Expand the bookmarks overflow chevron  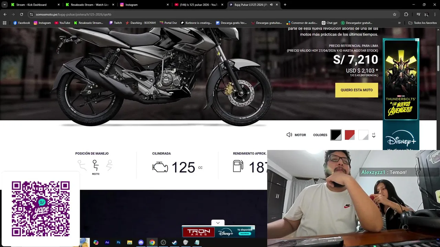coord(399,23)
